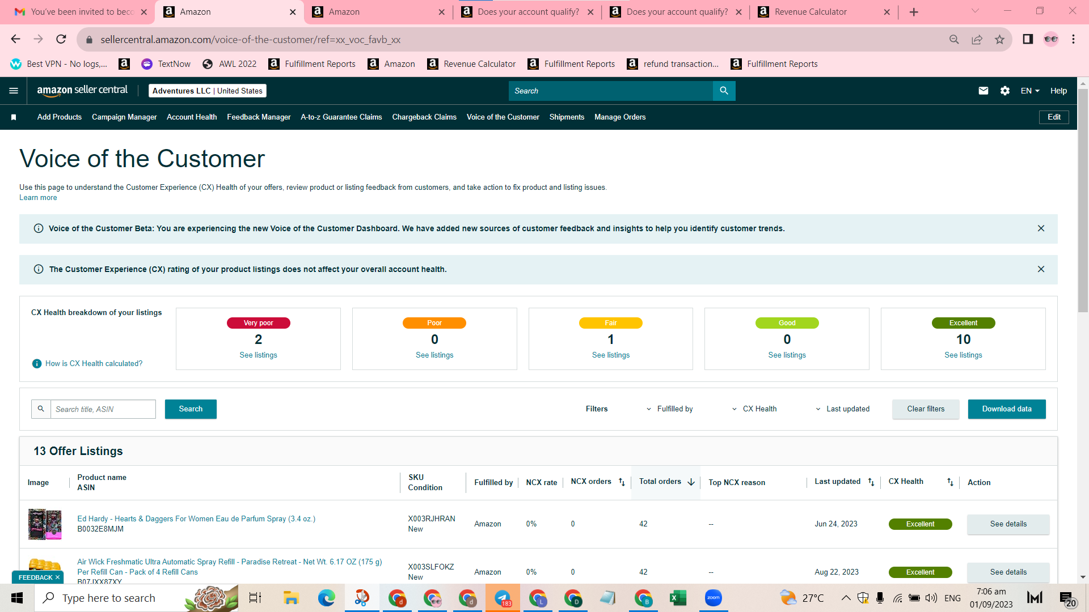Open the messages envelope icon
Screen dimensions: 1089x612
click(x=984, y=91)
